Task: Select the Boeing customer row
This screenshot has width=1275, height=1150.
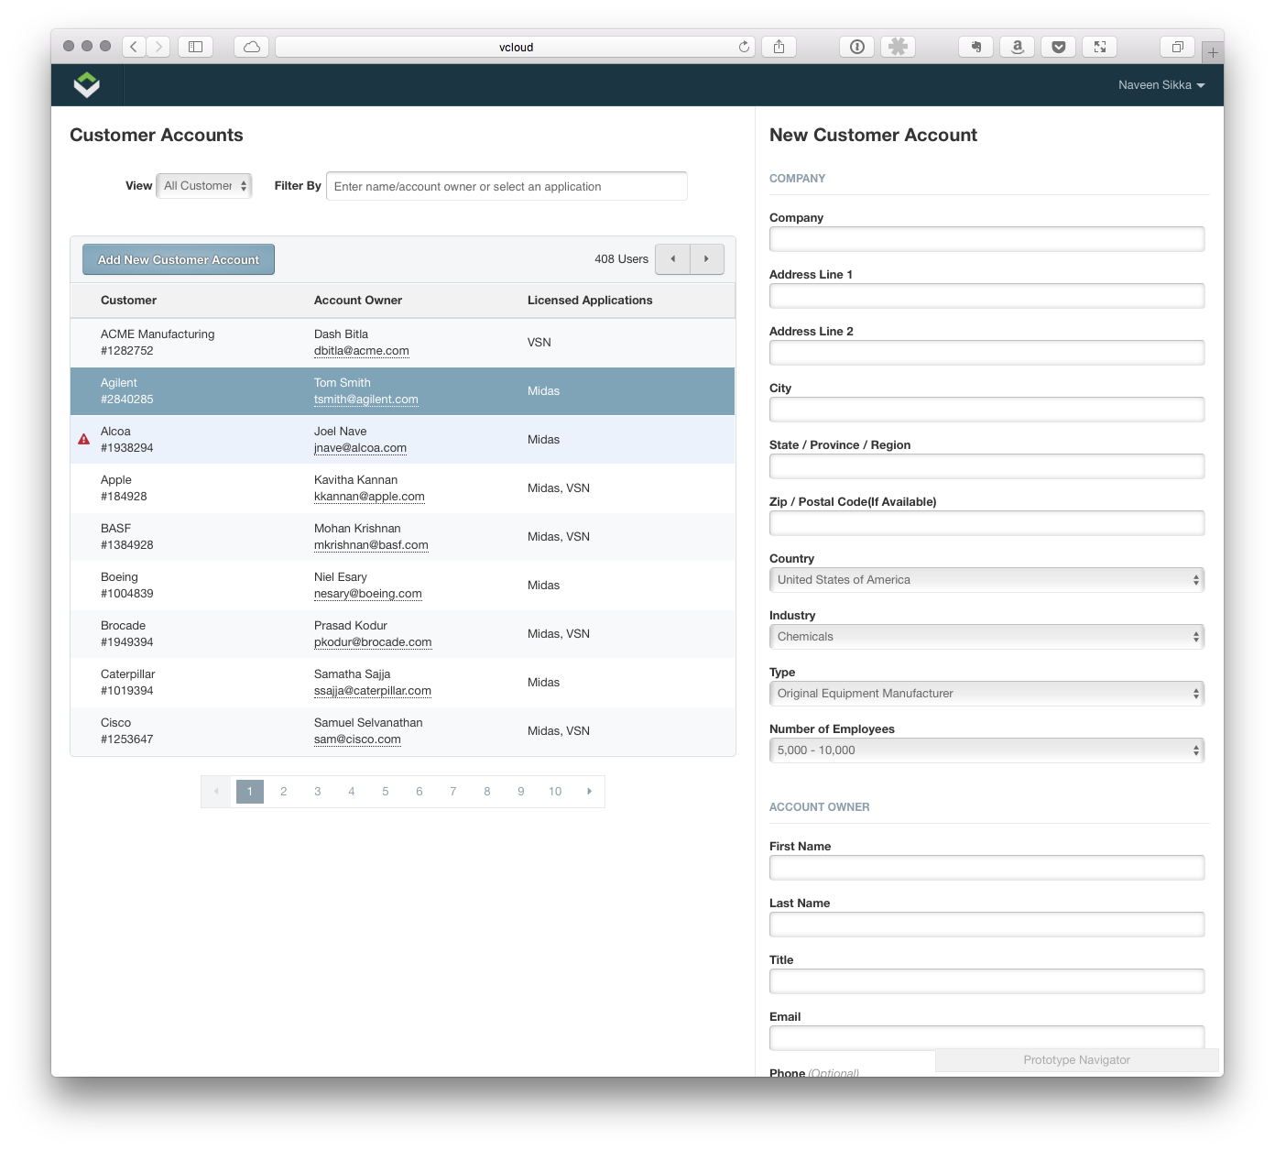Action: (x=403, y=586)
